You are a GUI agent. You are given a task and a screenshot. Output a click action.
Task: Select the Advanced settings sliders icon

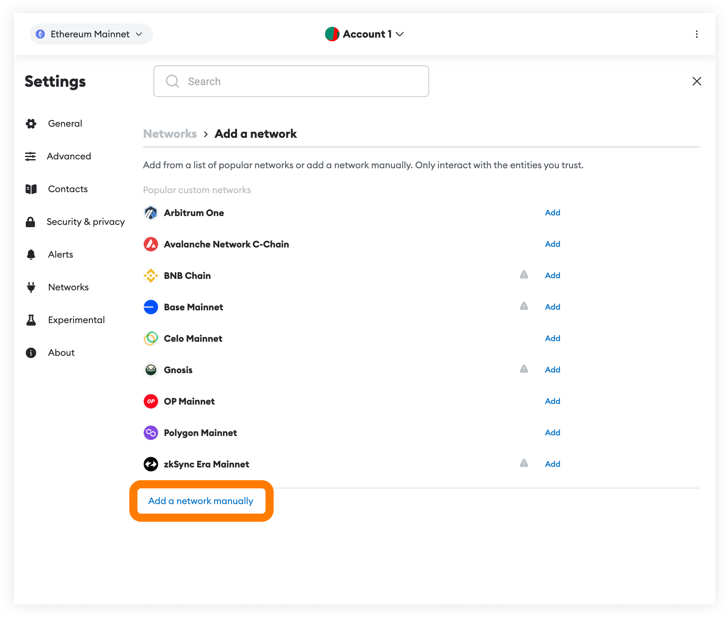[31, 156]
